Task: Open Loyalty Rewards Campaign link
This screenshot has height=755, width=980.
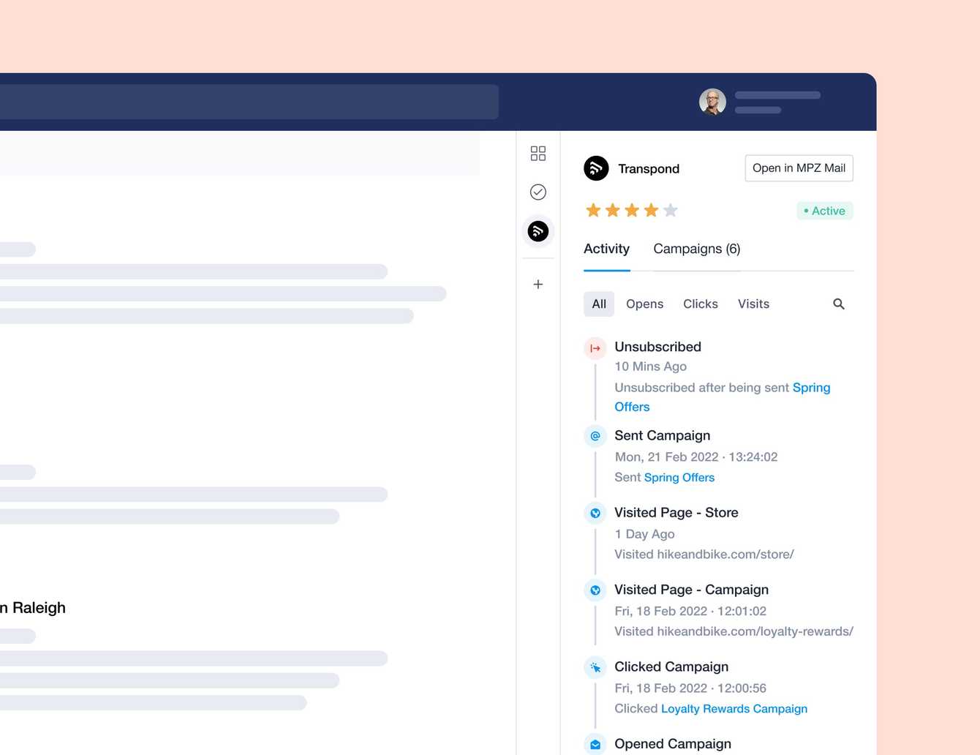Action: 734,709
